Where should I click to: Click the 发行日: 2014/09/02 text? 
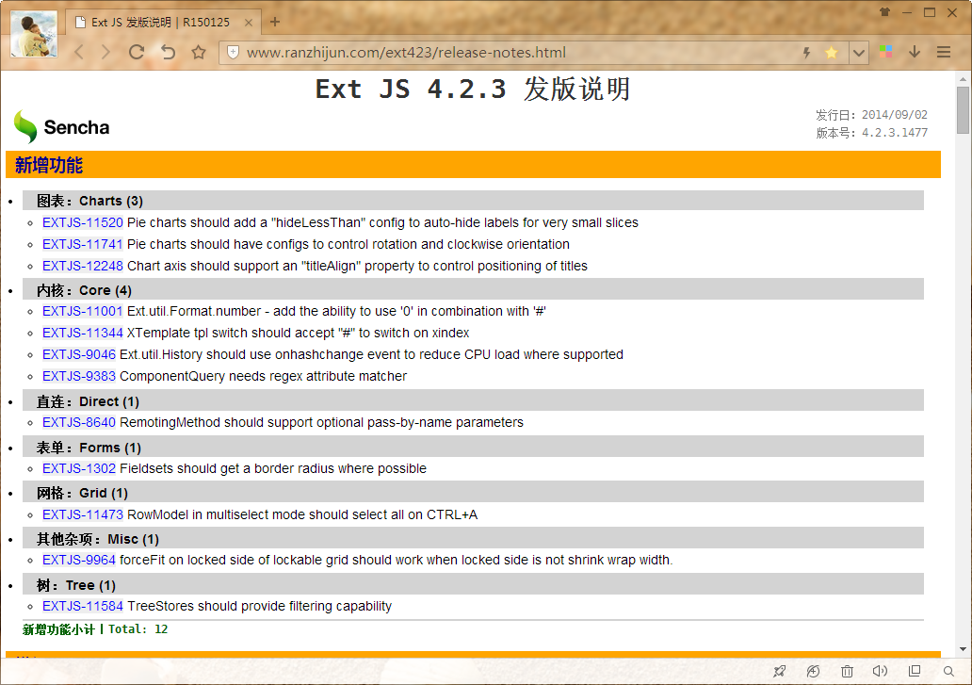[871, 115]
